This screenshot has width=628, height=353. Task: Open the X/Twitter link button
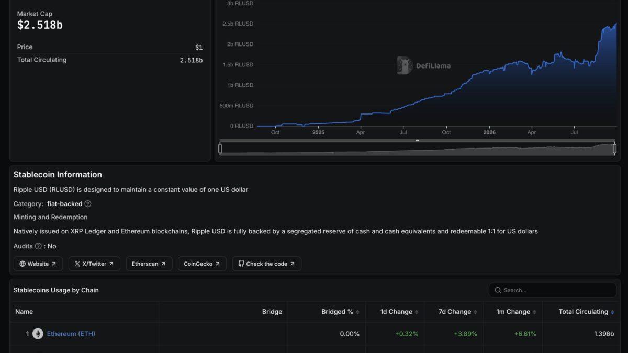coord(94,264)
